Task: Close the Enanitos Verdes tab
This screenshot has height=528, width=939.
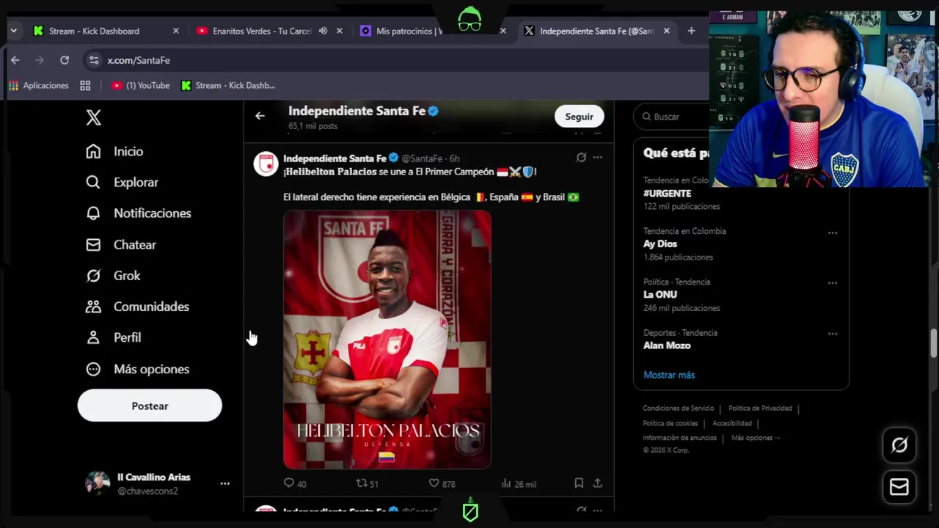Action: (x=339, y=31)
